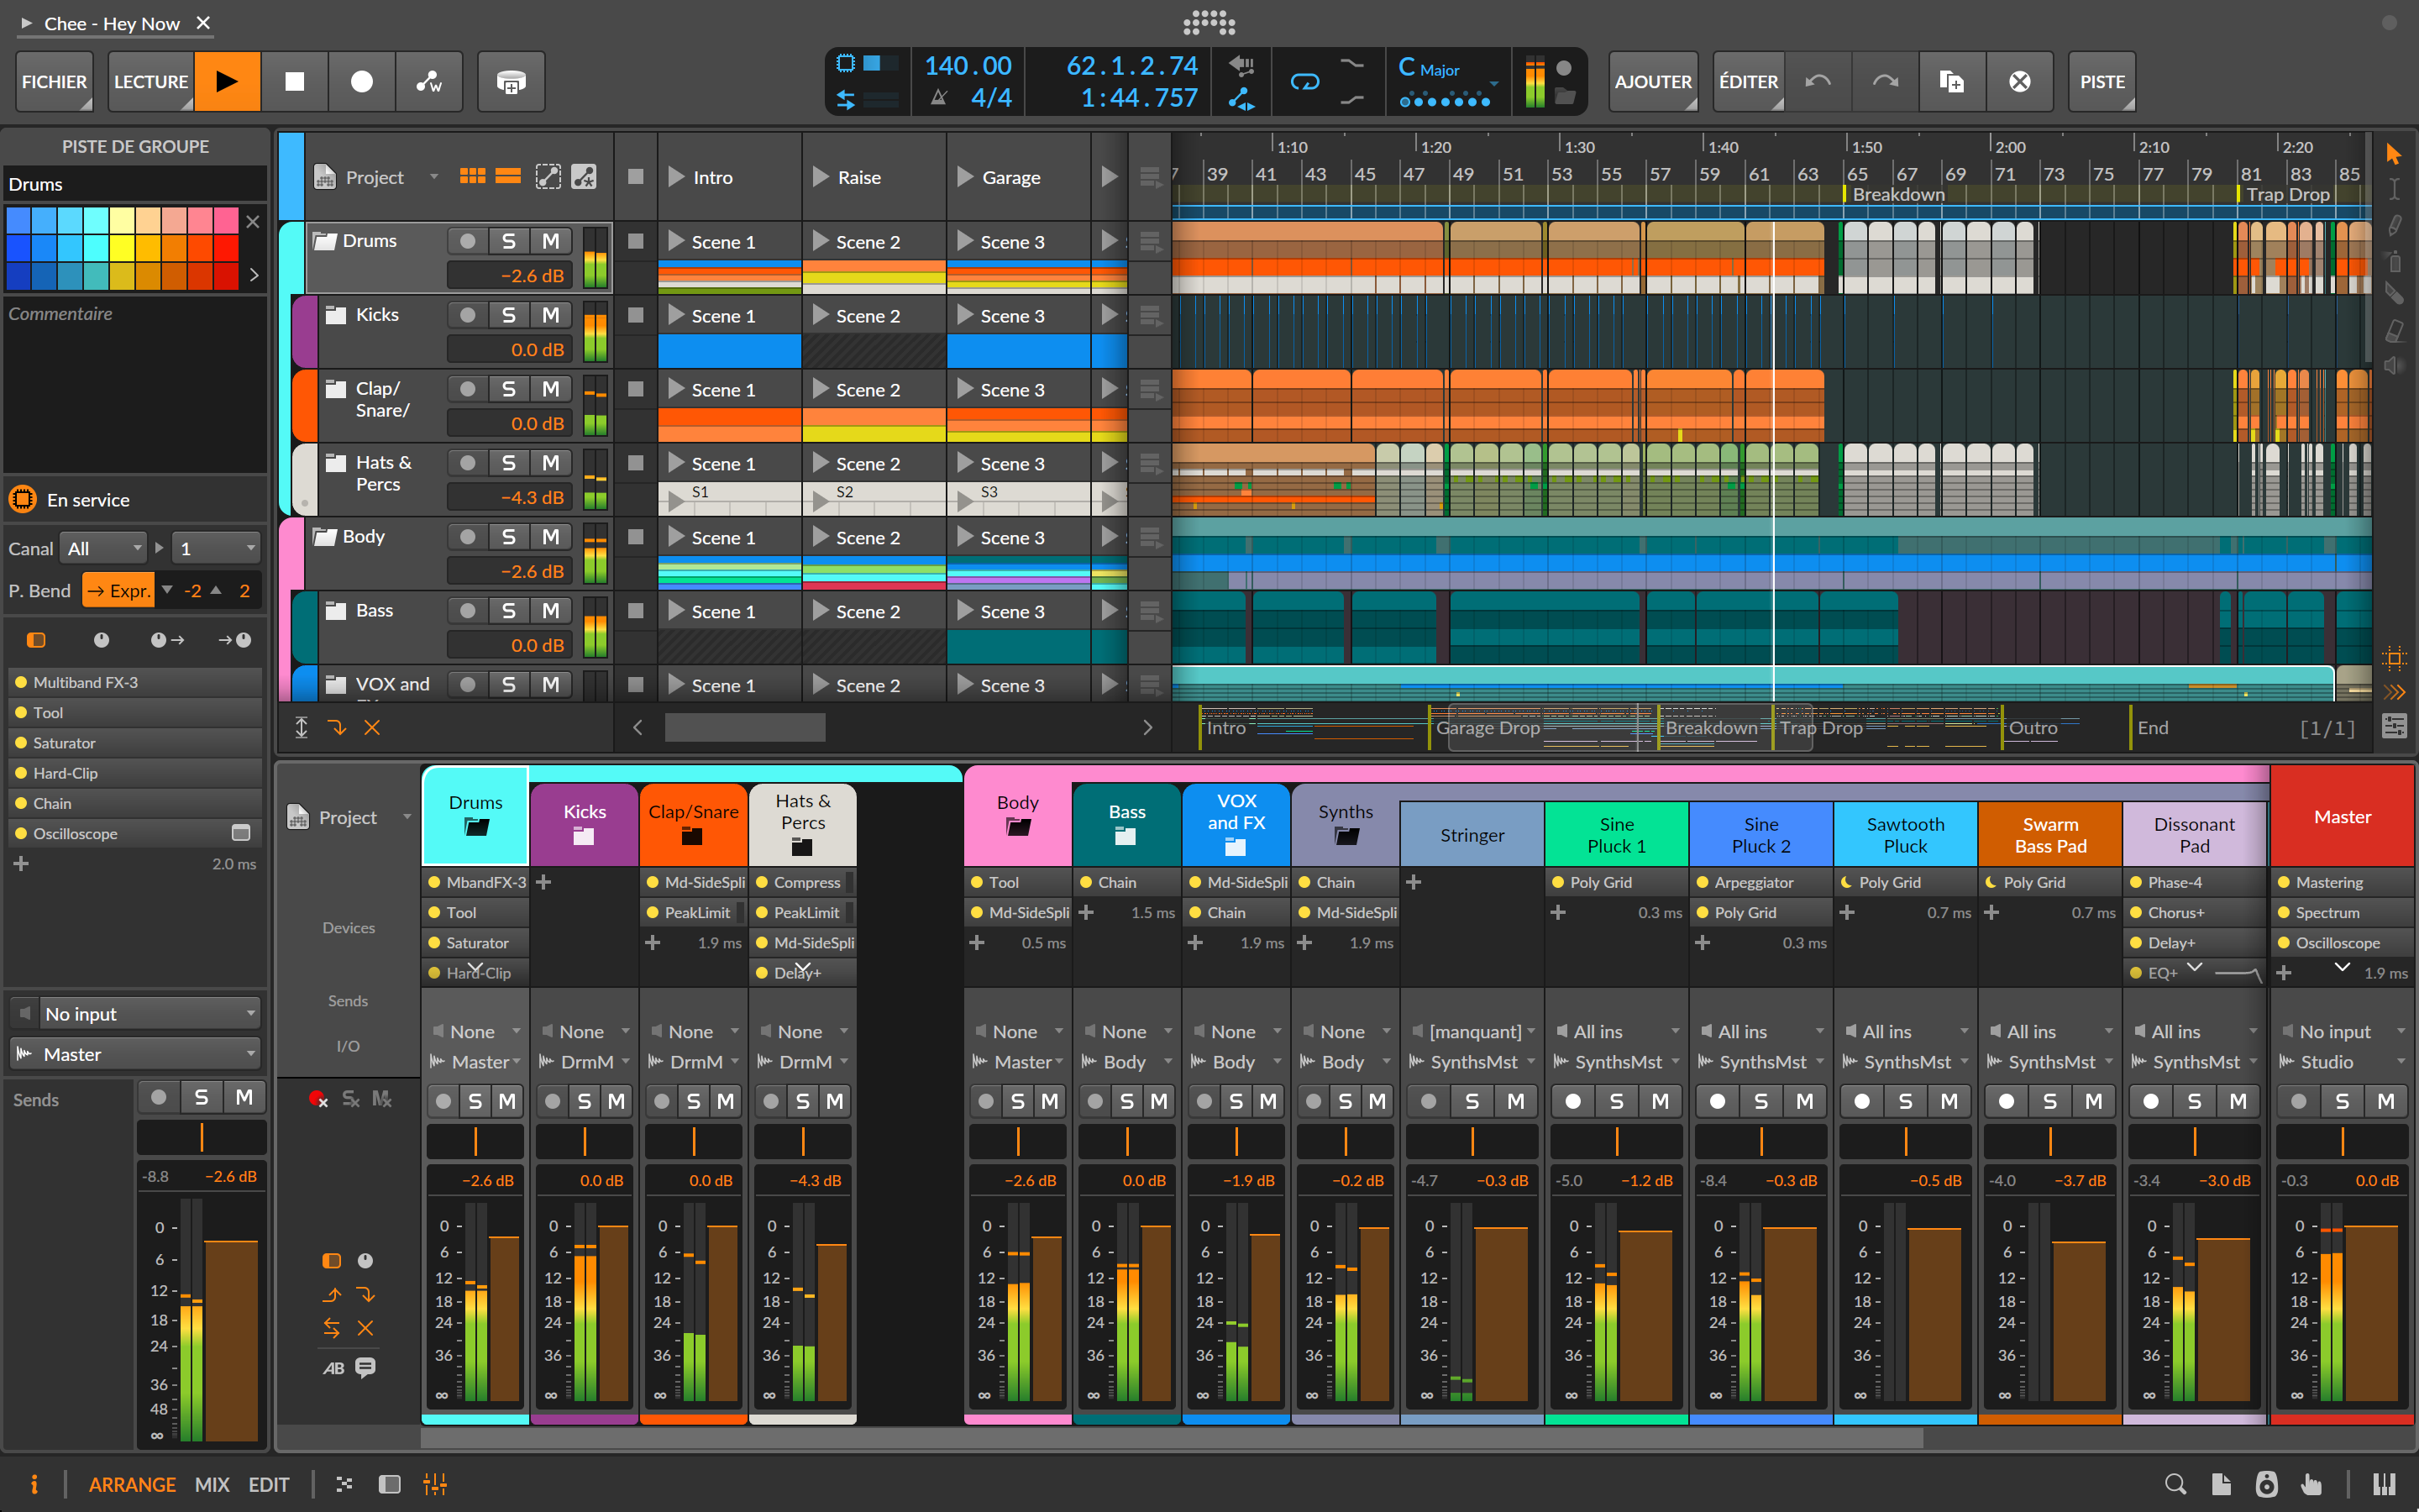The image size is (2419, 1512).
Task: Mute the Bass track
Action: pos(550,610)
